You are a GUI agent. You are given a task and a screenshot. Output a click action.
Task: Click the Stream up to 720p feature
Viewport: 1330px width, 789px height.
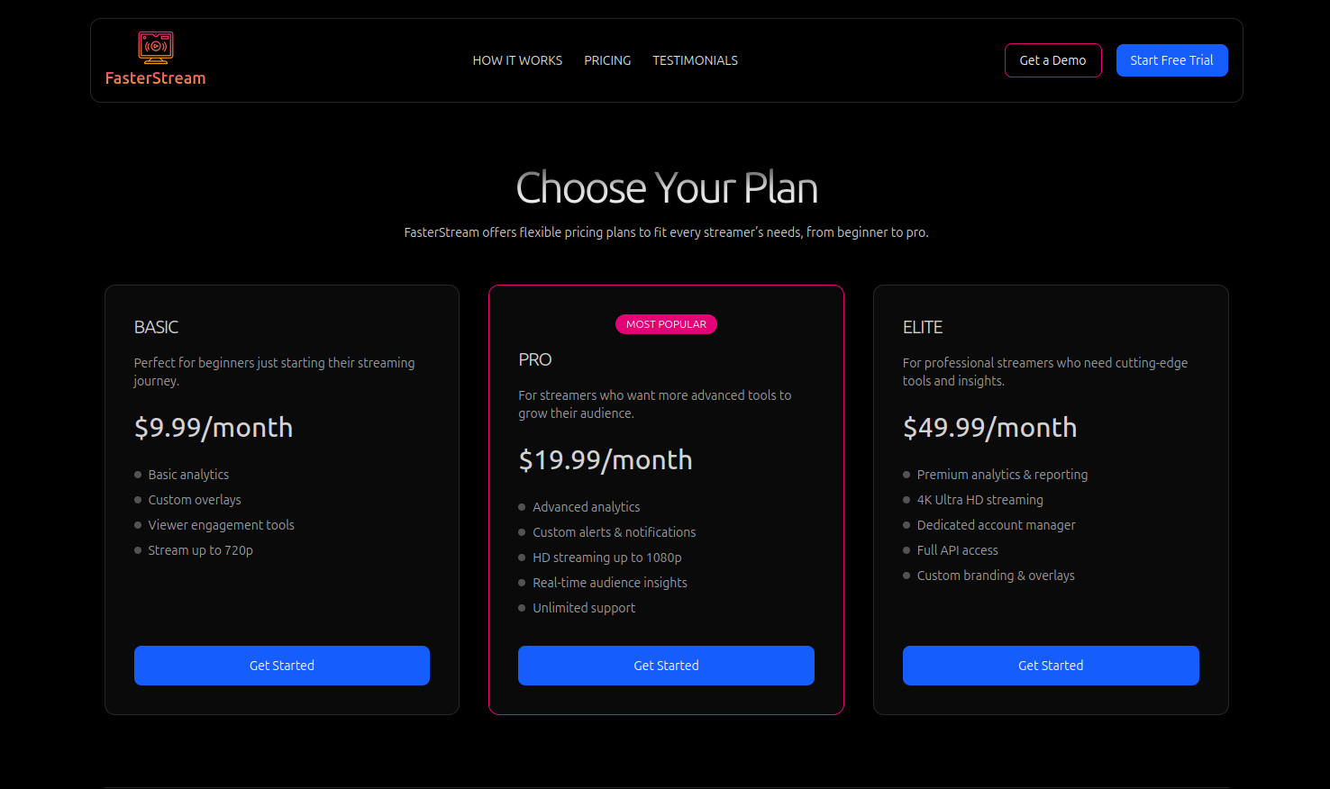pos(200,550)
